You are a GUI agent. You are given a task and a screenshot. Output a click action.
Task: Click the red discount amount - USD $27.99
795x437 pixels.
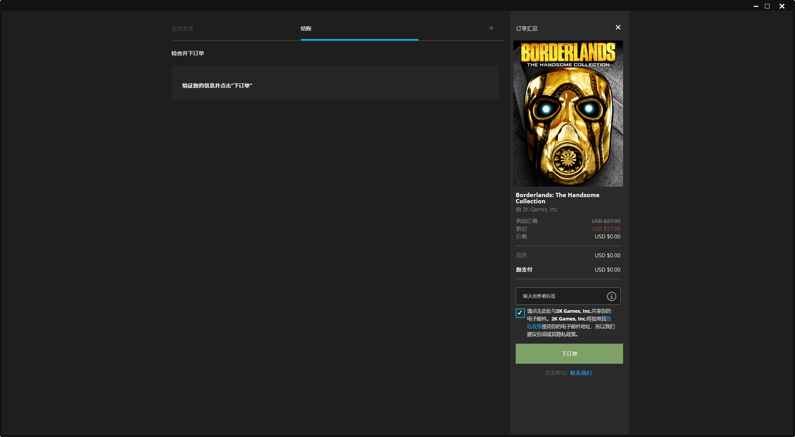point(604,229)
